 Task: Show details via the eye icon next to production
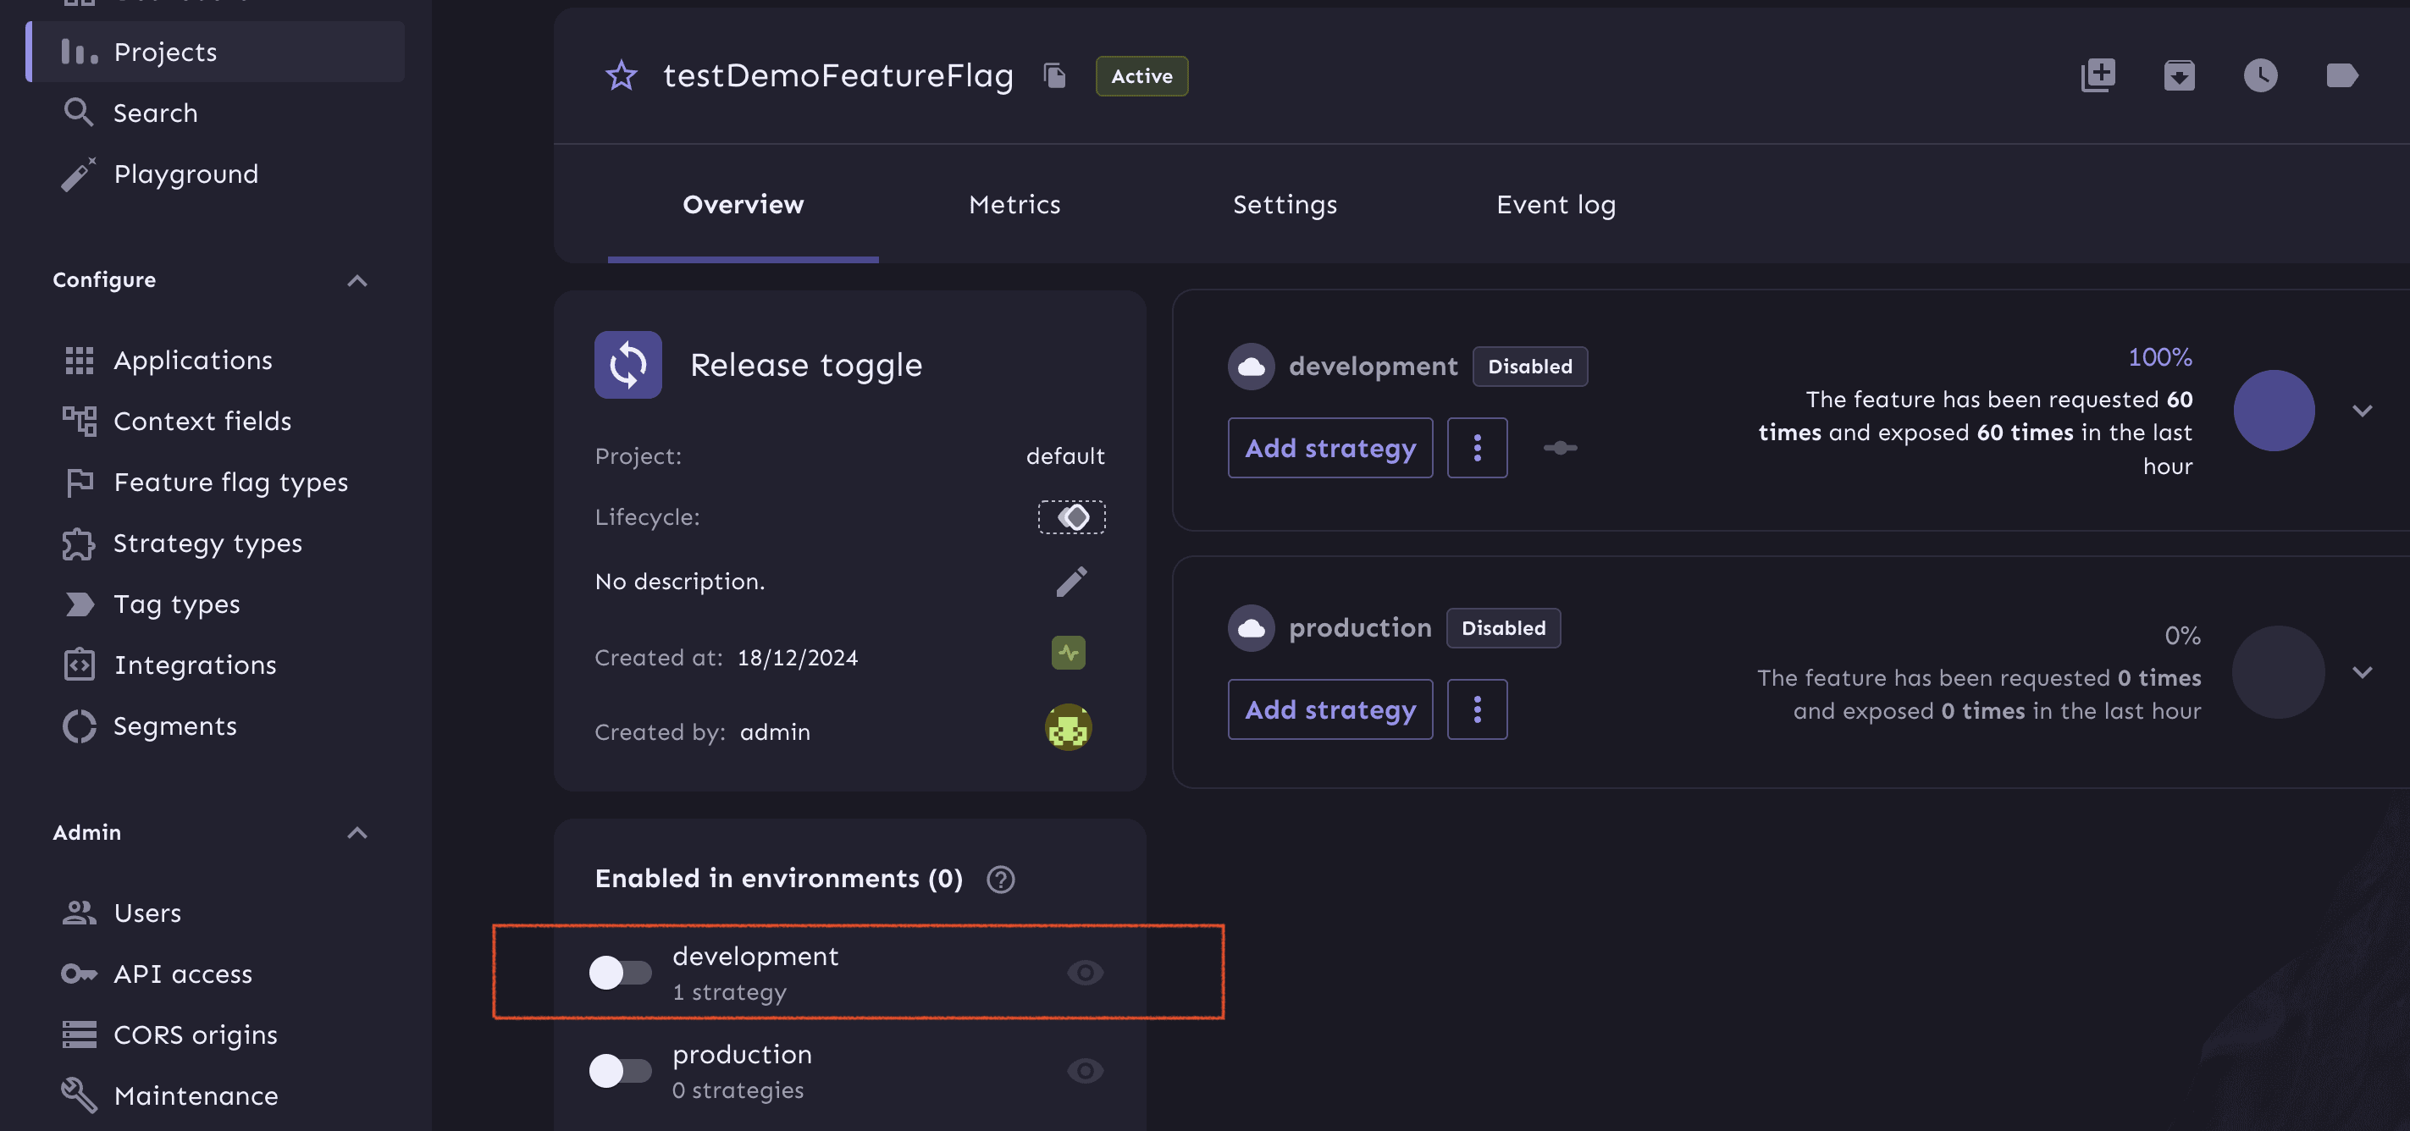1084,1071
